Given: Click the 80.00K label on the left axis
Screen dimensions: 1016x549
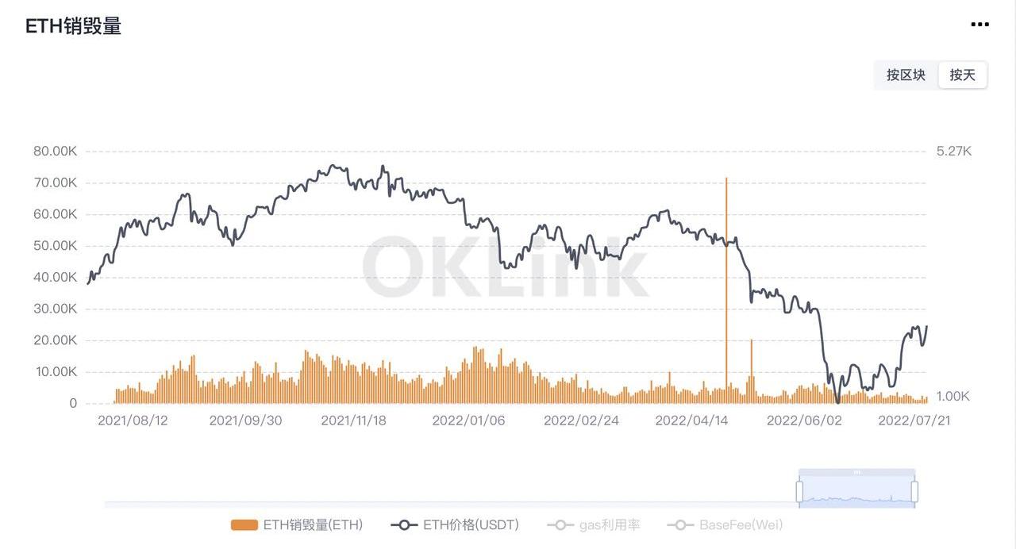Looking at the screenshot, I should click(55, 152).
